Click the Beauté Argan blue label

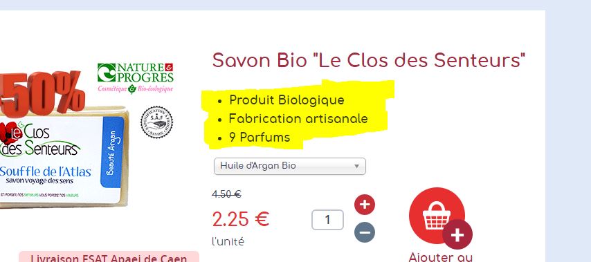point(112,152)
